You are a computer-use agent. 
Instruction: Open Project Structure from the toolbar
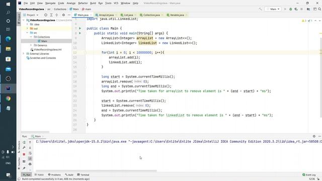coord(308,9)
